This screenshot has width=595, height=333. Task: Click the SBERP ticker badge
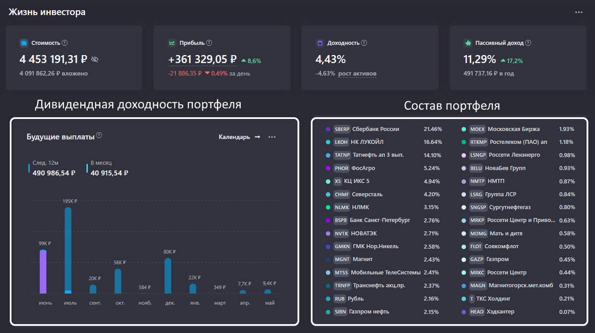pyautogui.click(x=342, y=129)
